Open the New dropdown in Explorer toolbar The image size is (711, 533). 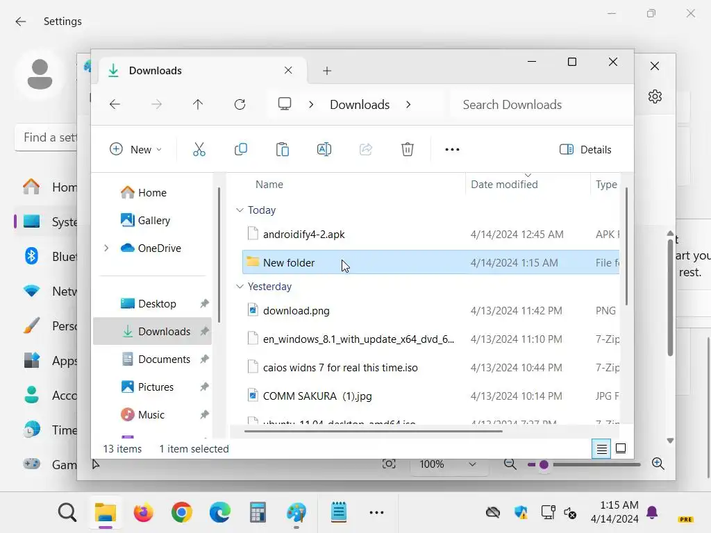click(x=135, y=149)
